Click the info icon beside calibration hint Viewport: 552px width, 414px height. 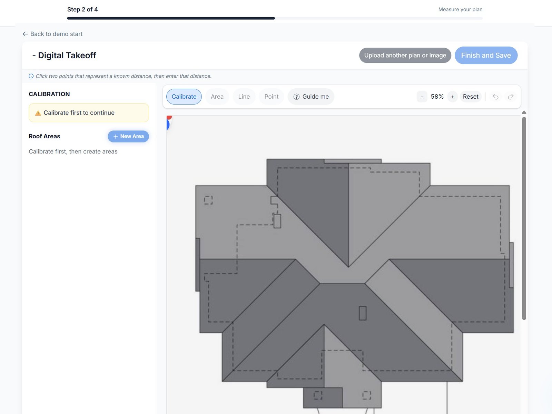point(31,76)
